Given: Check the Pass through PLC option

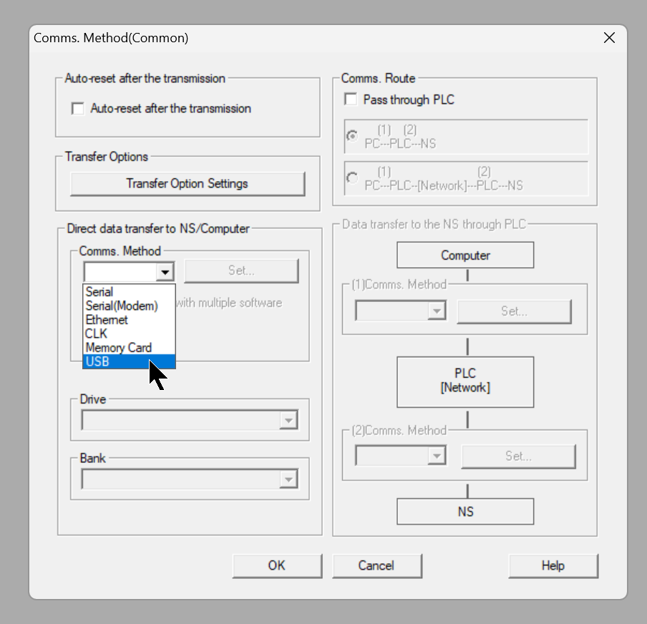Looking at the screenshot, I should [351, 99].
